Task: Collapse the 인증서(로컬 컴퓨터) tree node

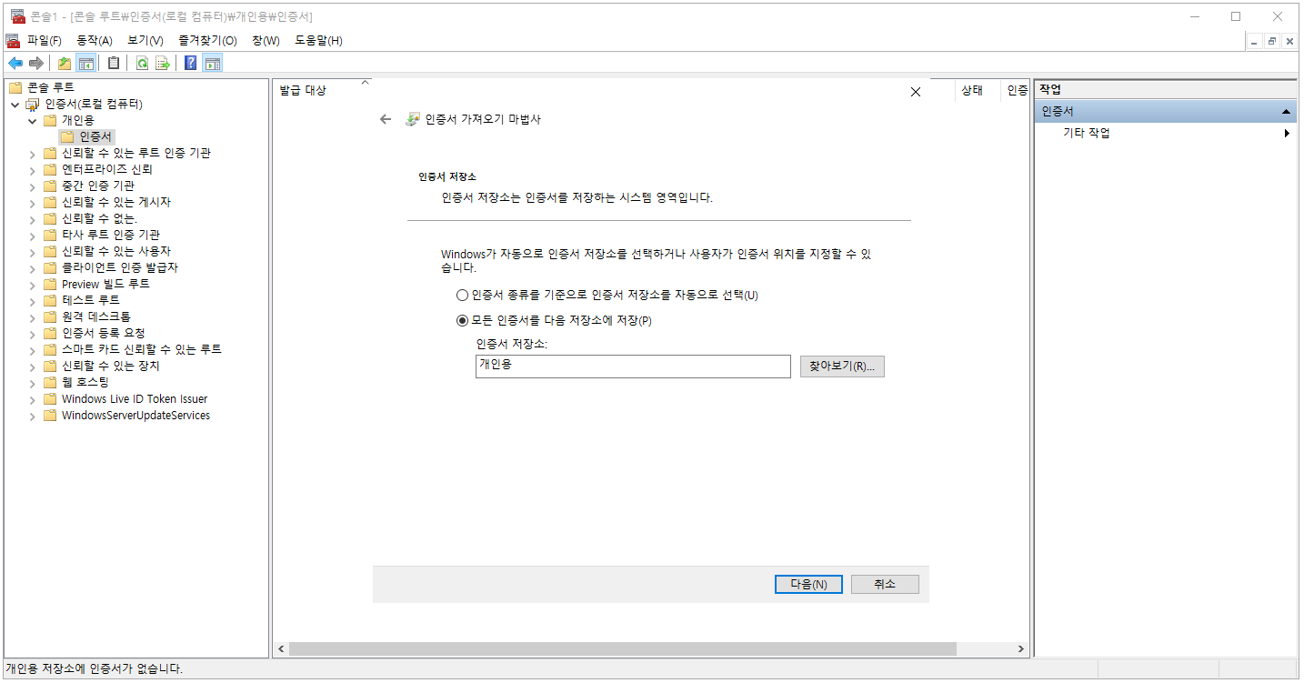Action: [x=15, y=105]
